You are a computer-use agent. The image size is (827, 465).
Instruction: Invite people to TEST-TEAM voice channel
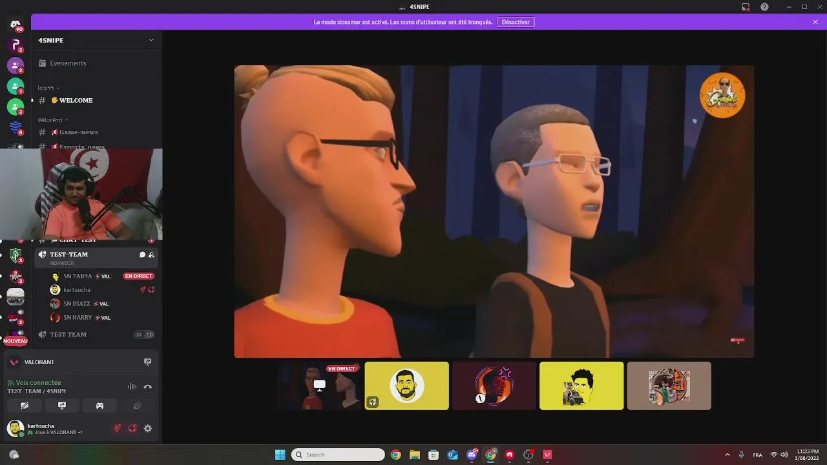(x=151, y=254)
